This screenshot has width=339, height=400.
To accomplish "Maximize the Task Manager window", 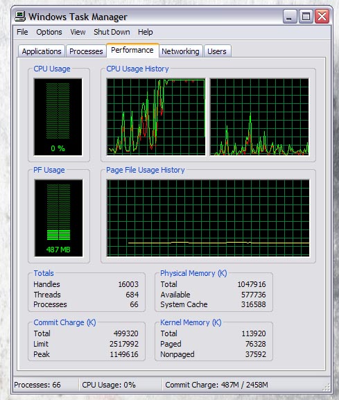I will point(306,17).
